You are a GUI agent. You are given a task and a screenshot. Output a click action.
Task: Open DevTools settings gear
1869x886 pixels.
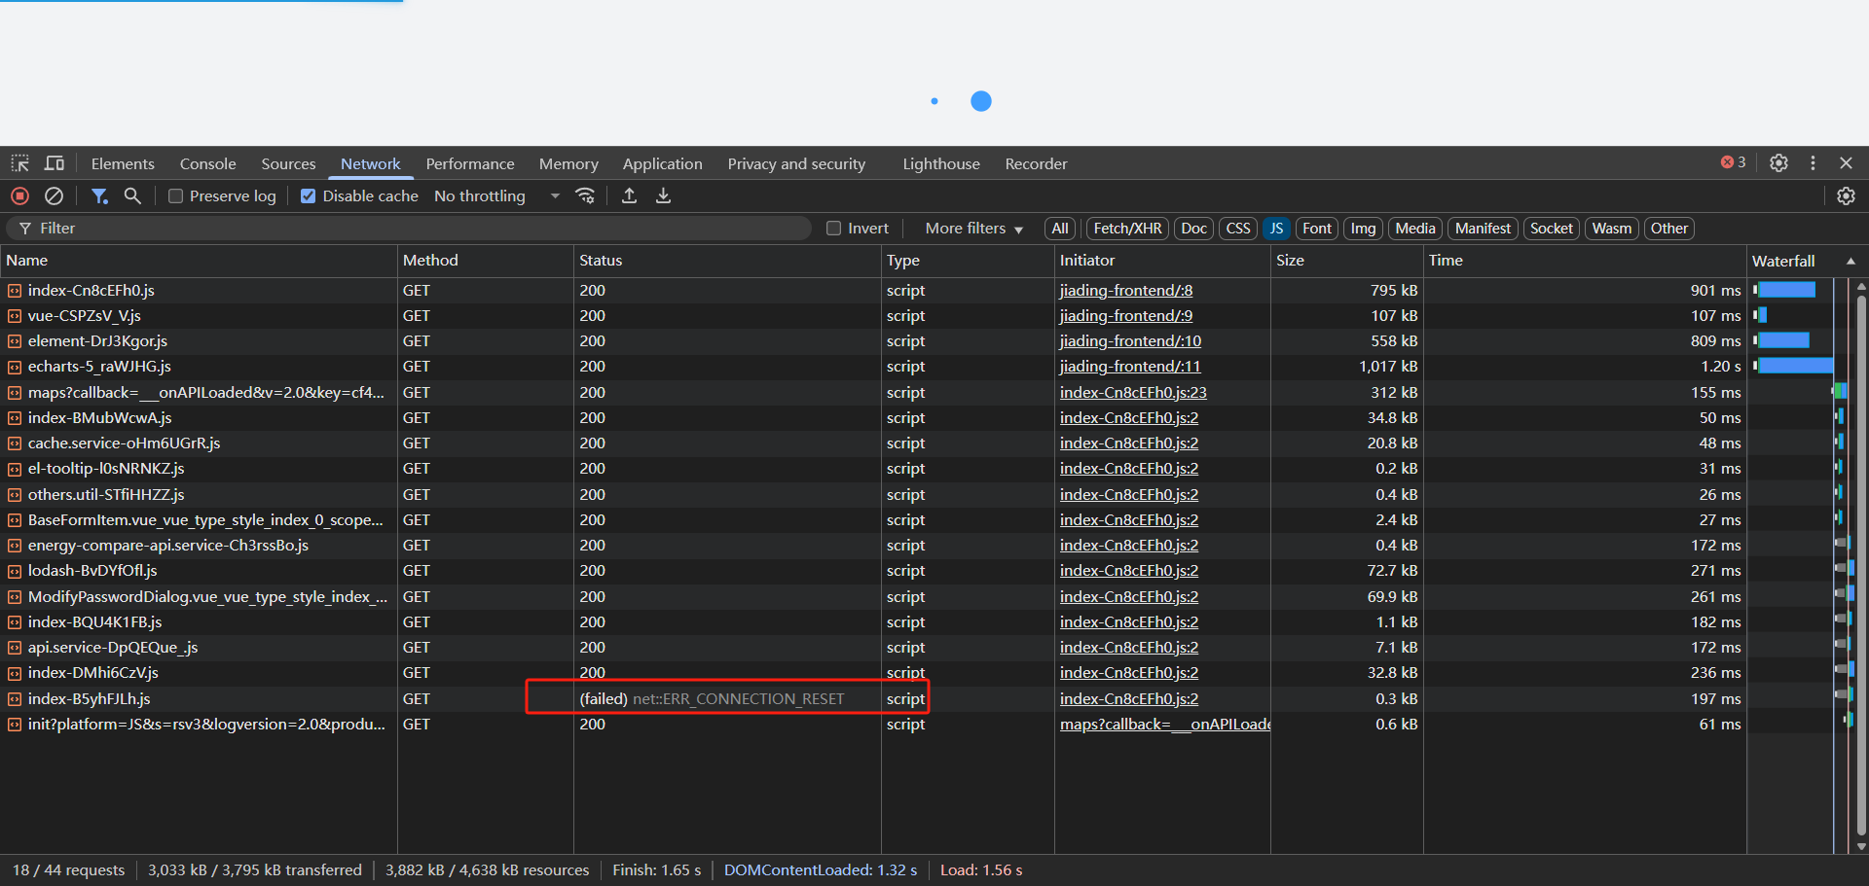click(x=1778, y=162)
